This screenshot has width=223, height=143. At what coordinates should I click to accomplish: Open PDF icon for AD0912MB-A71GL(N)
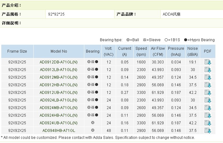208,77
